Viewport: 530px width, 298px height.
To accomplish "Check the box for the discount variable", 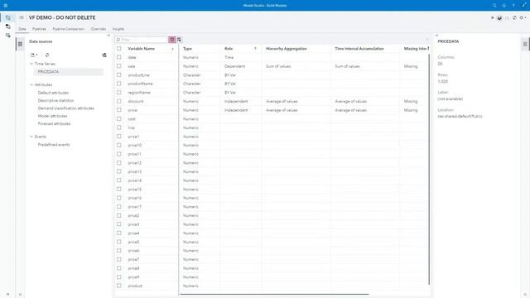I will pyautogui.click(x=119, y=101).
